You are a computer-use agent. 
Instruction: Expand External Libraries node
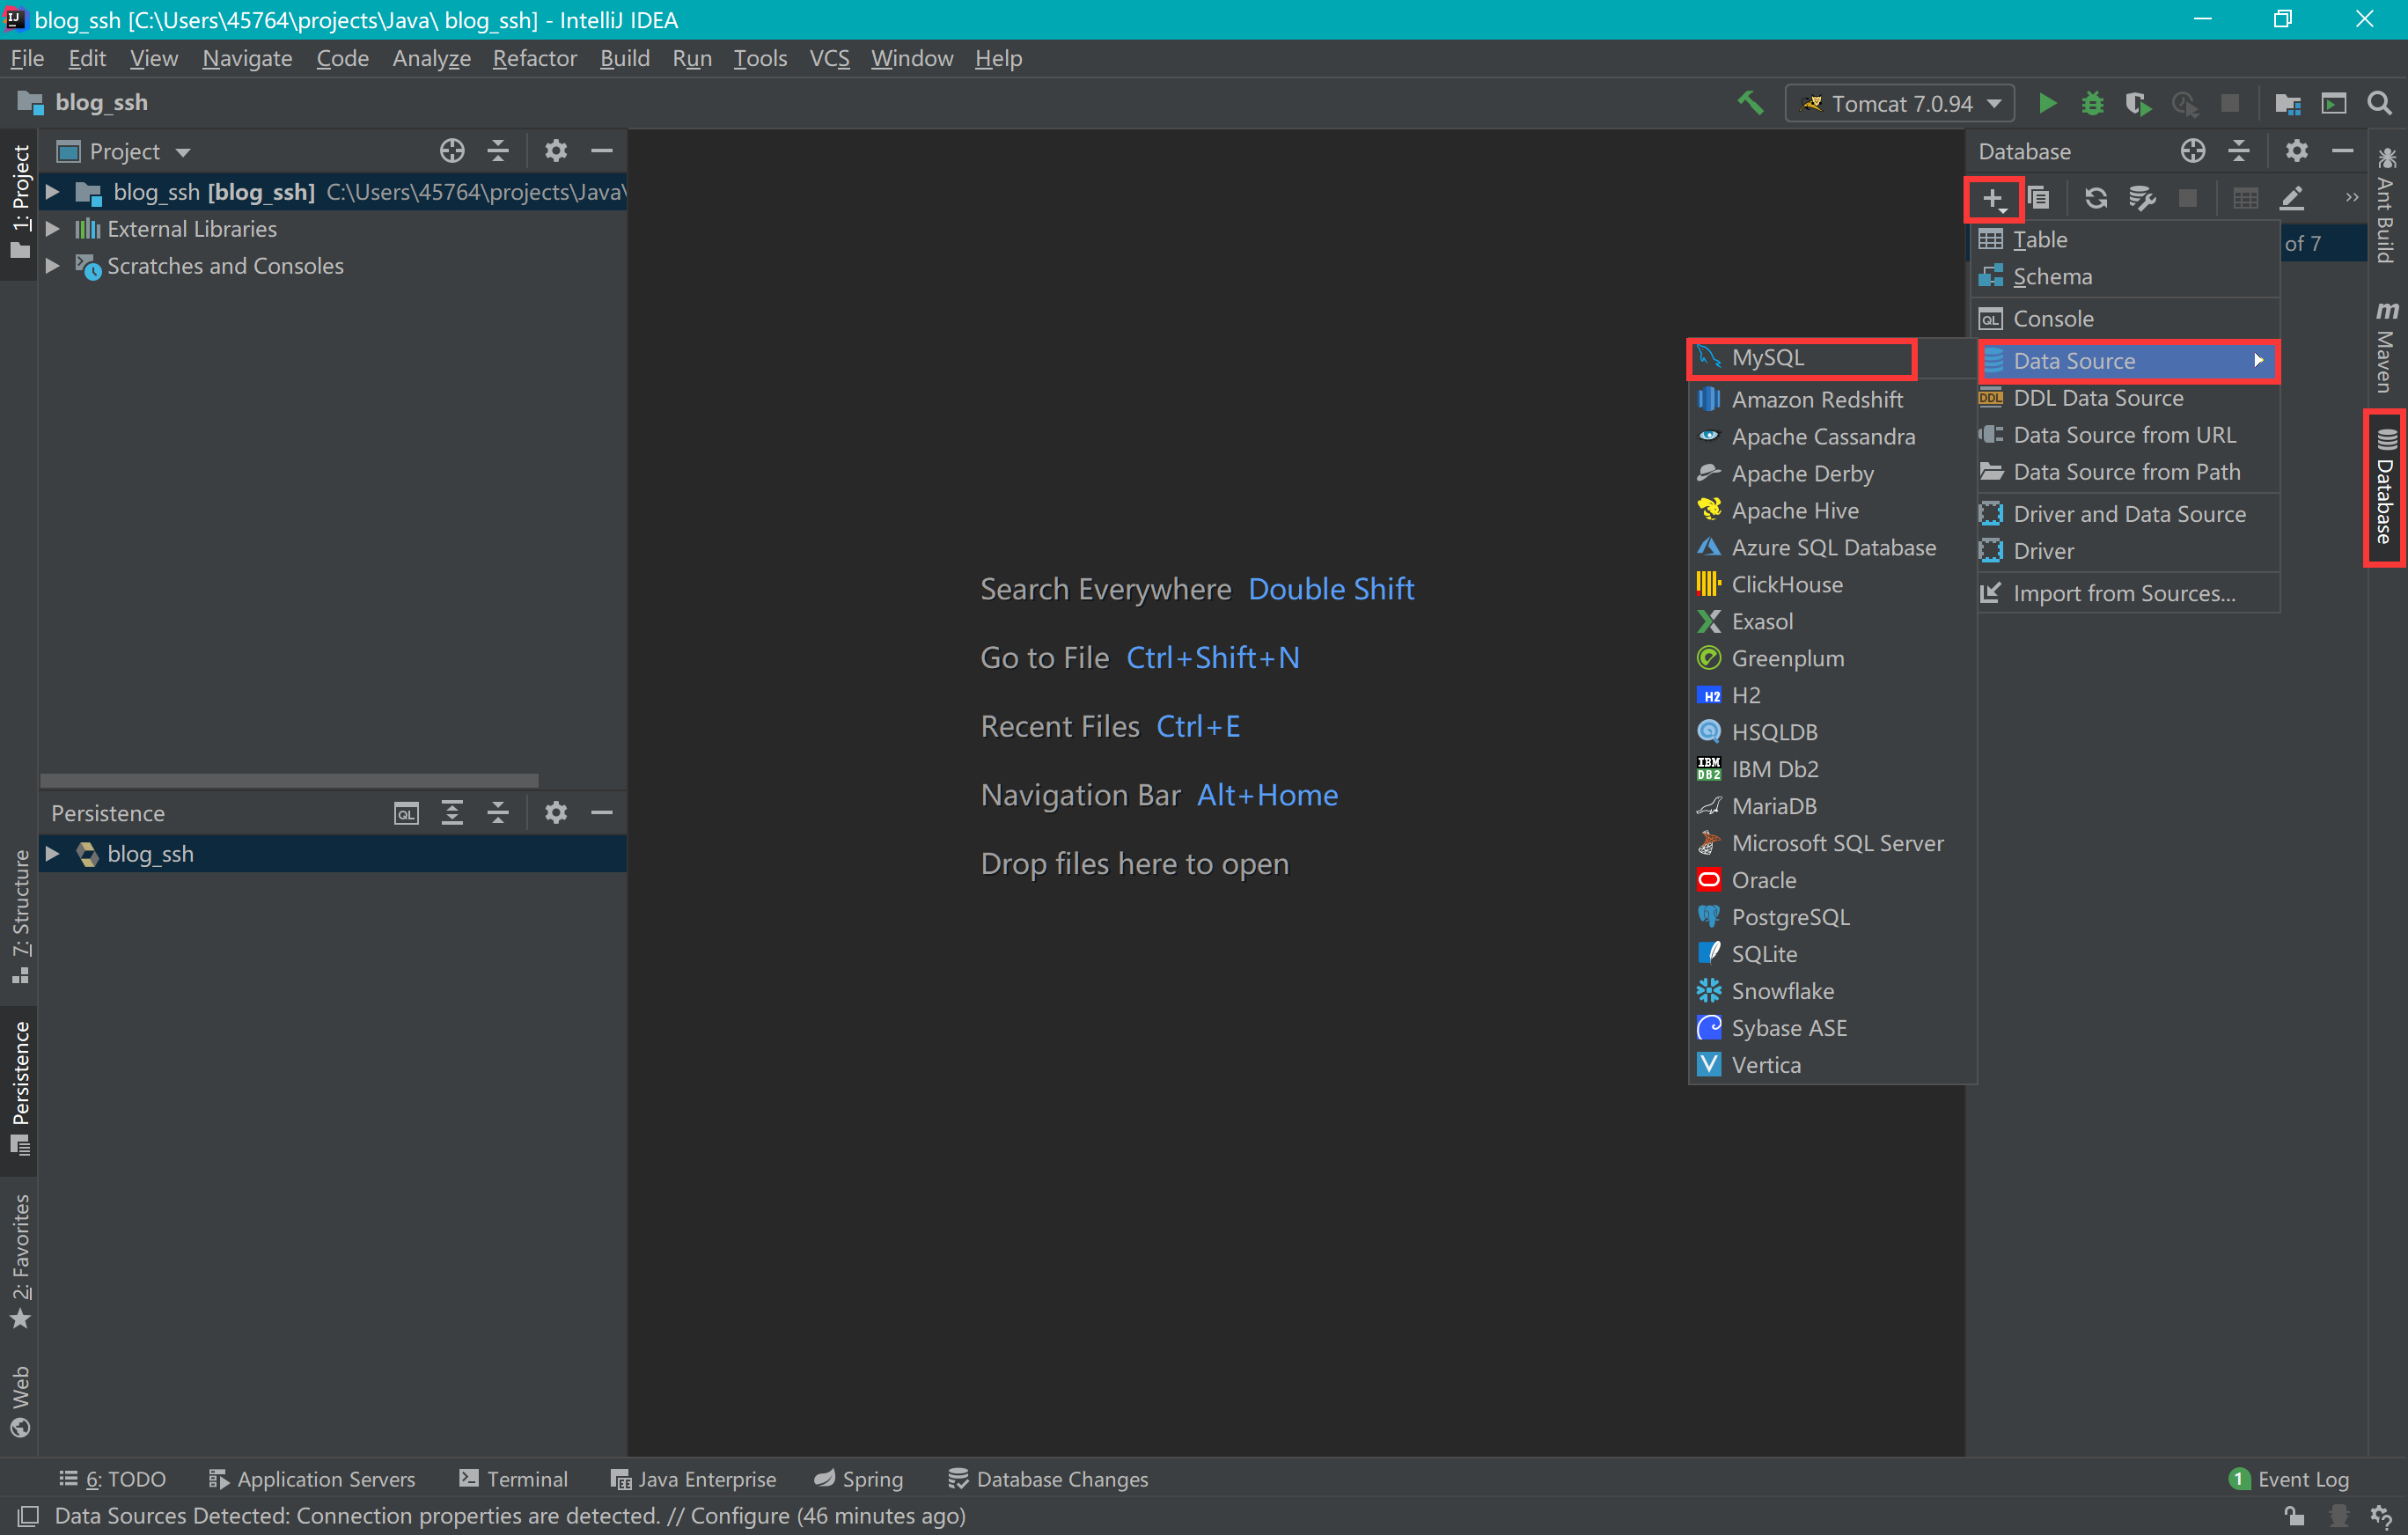coord(53,229)
